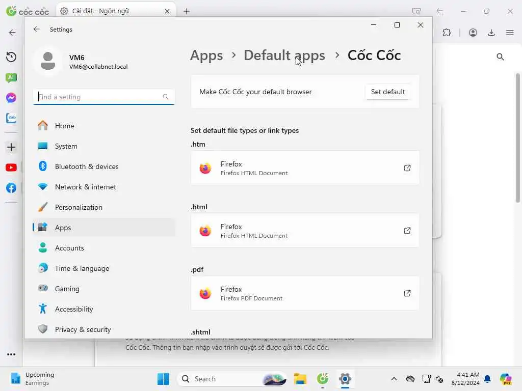Click Cốc Cốc taskbar icon

pos(323,379)
